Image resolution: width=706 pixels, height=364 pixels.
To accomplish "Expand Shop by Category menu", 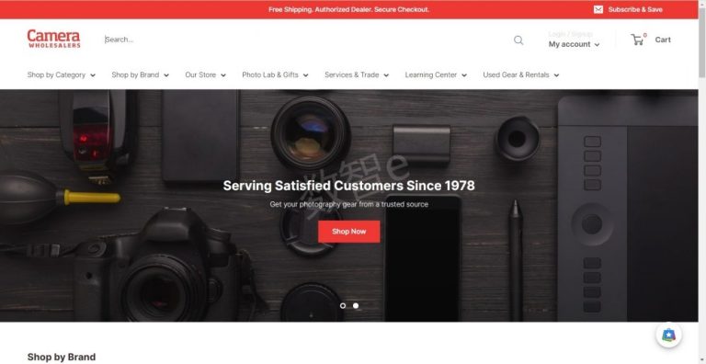I will 62,74.
